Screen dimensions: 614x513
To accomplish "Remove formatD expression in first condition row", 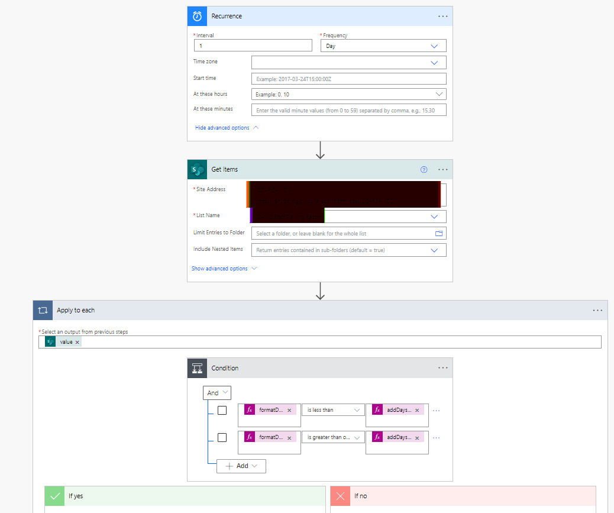I will (289, 411).
